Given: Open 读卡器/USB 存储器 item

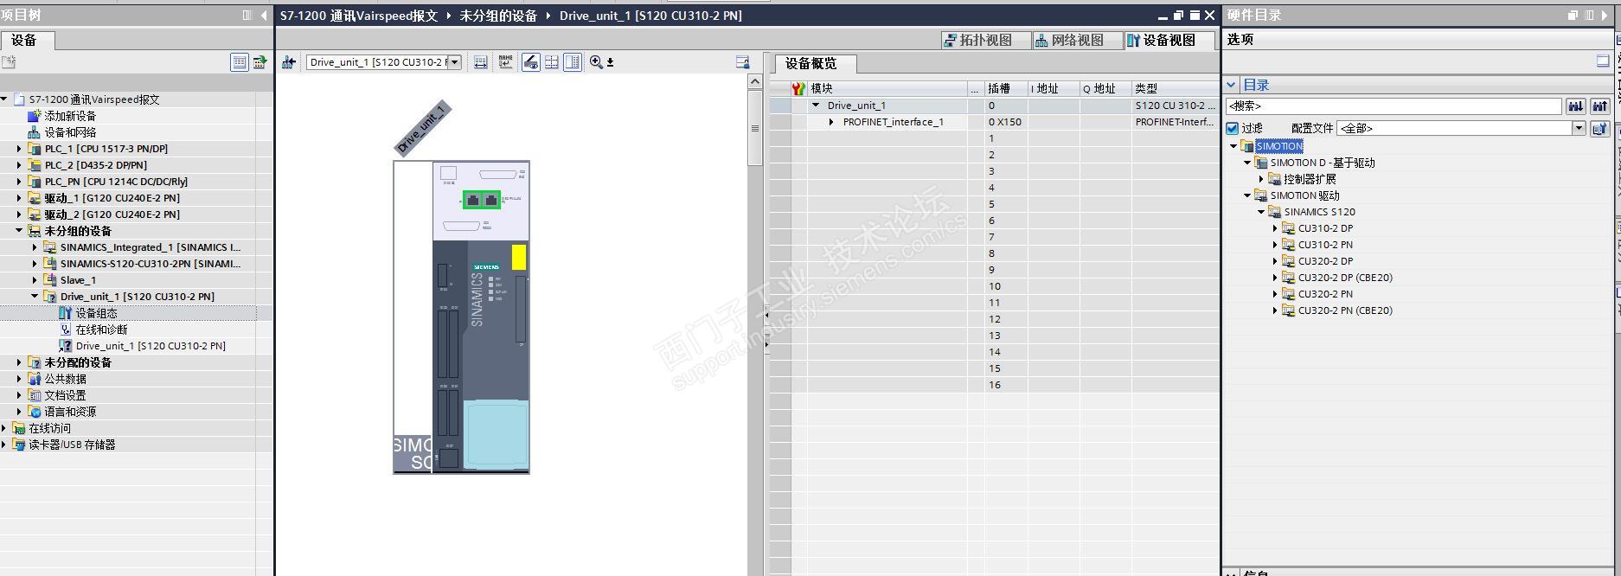Looking at the screenshot, I should coord(72,445).
